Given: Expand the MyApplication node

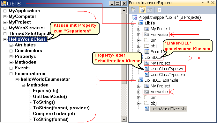Looking at the screenshot, I should coord(5,11).
